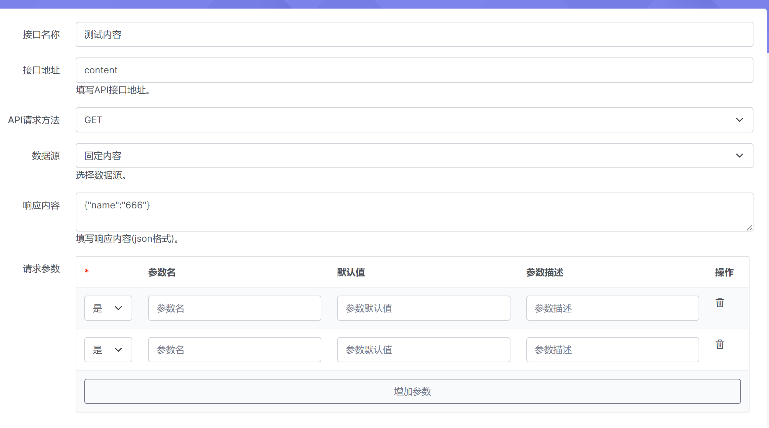Click into the 接口地址 content field
769x428 pixels.
point(414,70)
